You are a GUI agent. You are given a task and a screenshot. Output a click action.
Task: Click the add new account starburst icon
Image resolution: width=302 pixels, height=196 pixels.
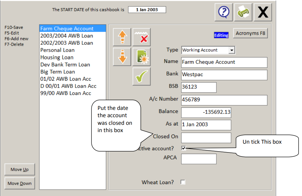pos(142,57)
